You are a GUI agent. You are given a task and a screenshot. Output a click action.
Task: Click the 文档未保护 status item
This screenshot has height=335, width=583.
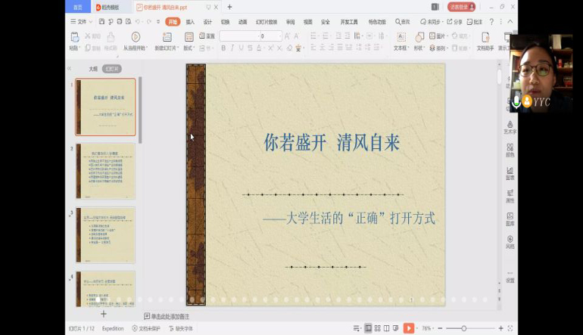[x=146, y=329]
